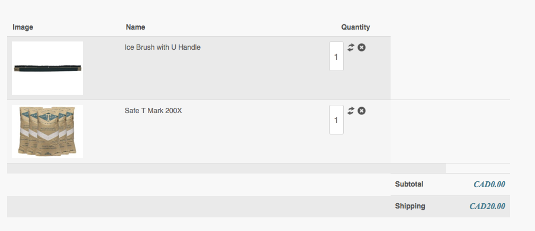The image size is (535, 231).
Task: Focus the Ice Brush quantity field
Action: coord(336,56)
